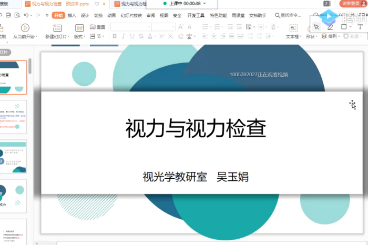
Task: Toggle Bold text formatting
Action: (x=114, y=37)
